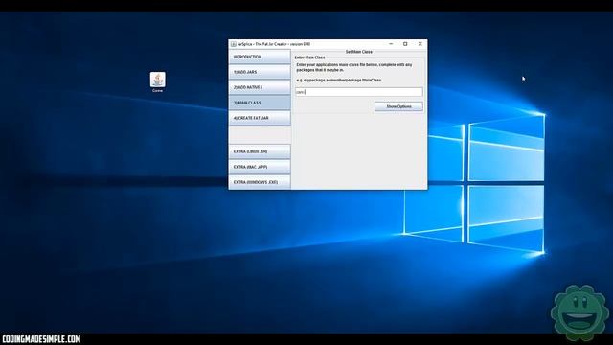Select step 2) ADD NATIVES
Screen dimensions: 613x345
(x=260, y=87)
